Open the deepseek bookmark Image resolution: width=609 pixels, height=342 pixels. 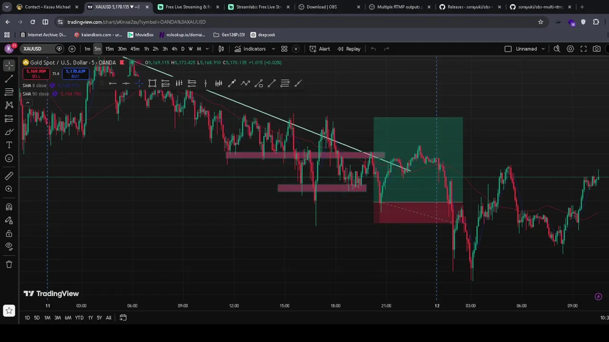(263, 35)
